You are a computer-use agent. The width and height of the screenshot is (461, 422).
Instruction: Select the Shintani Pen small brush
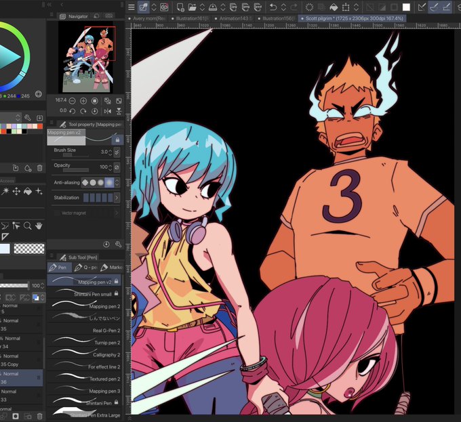(84, 294)
